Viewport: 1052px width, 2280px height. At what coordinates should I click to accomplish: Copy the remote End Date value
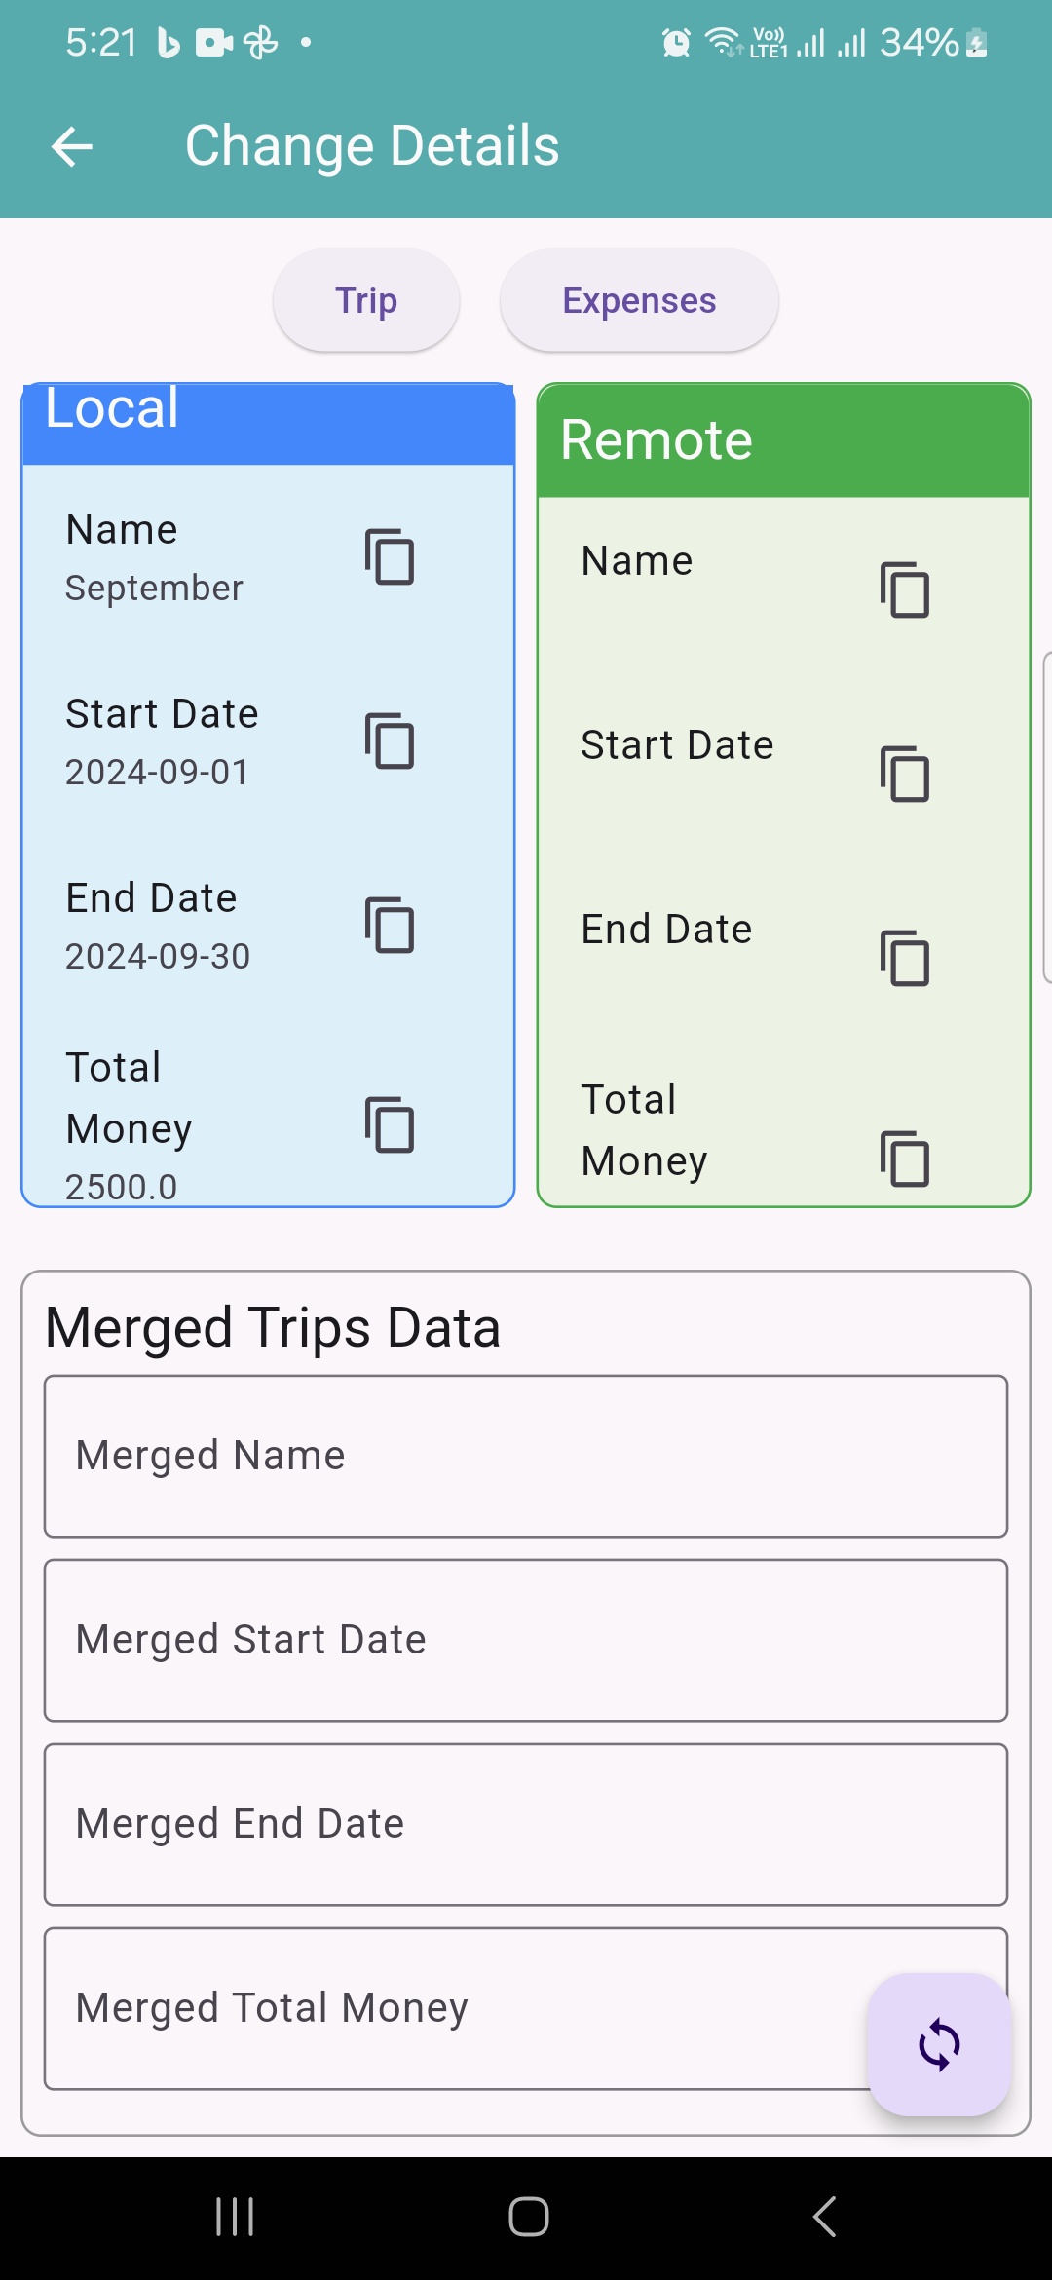(x=905, y=959)
